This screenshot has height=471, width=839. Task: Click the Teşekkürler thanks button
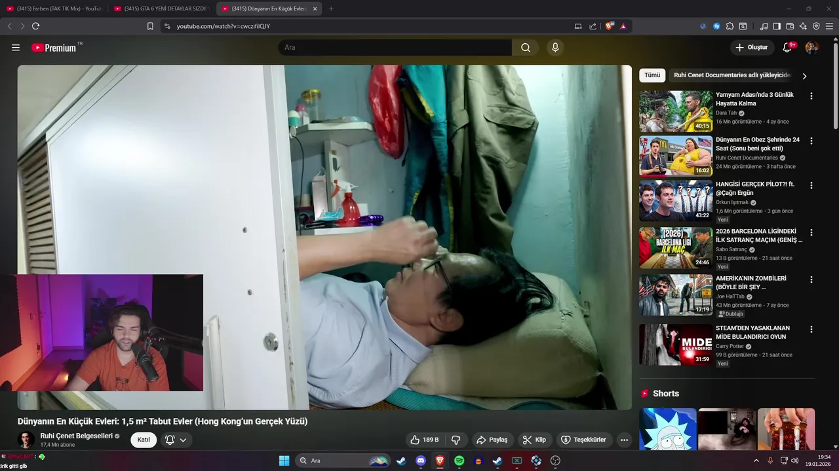[x=585, y=440]
